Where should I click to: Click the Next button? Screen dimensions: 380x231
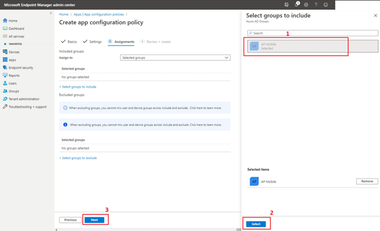point(95,220)
